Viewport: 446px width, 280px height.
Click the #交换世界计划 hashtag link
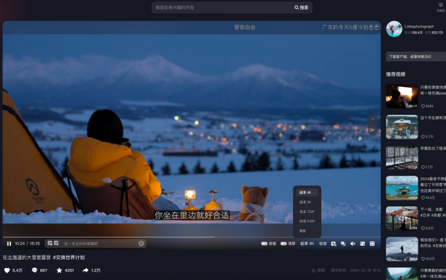(x=69, y=258)
